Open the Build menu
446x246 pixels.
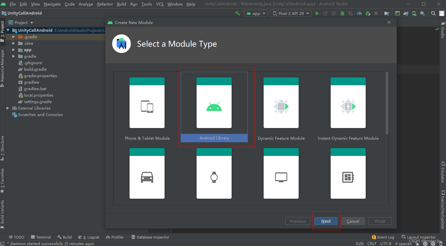121,4
